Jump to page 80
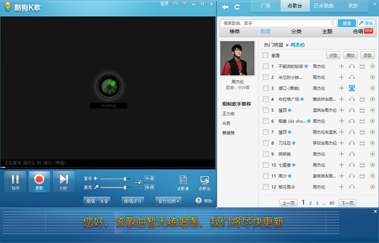Viewport: 379px width, 243px height. 332,203
